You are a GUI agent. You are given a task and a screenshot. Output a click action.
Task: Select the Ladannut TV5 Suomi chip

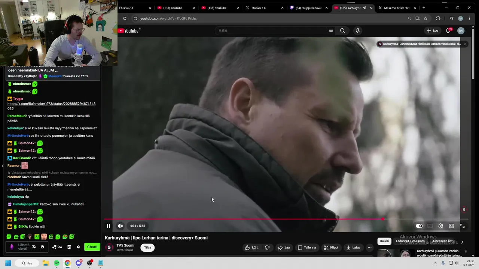(411, 241)
